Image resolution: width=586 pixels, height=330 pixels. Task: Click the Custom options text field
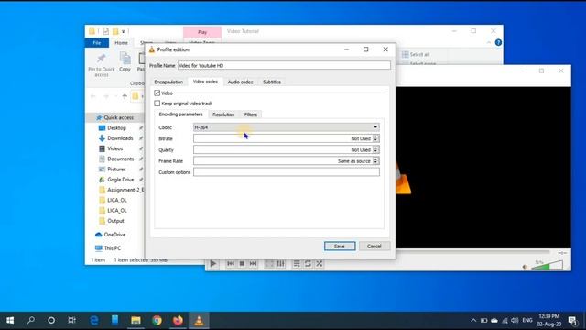287,172
